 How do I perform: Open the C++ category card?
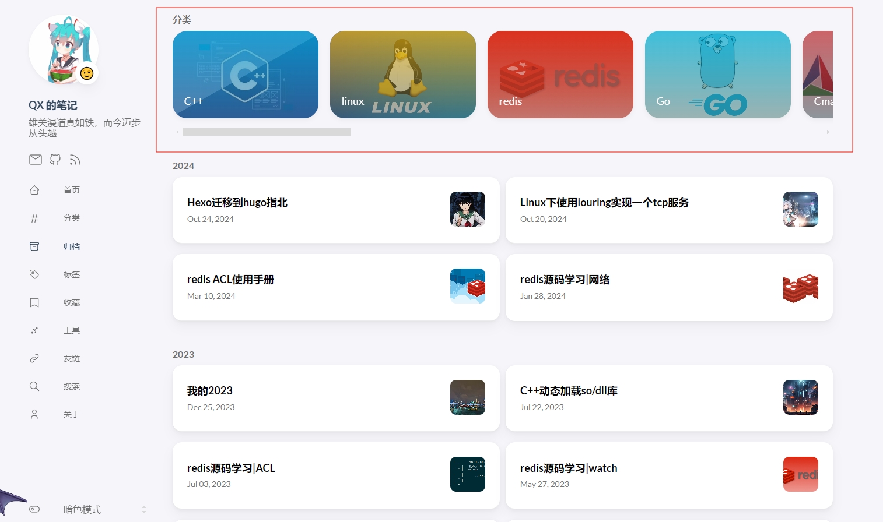click(x=246, y=75)
